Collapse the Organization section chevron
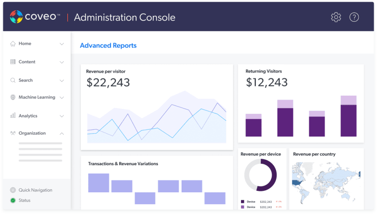 (62, 133)
